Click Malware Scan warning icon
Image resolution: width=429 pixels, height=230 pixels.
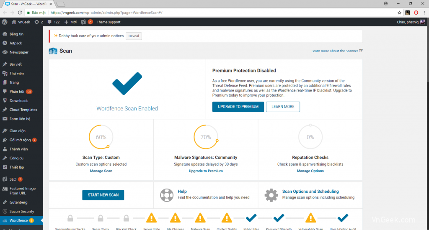[x=200, y=218]
